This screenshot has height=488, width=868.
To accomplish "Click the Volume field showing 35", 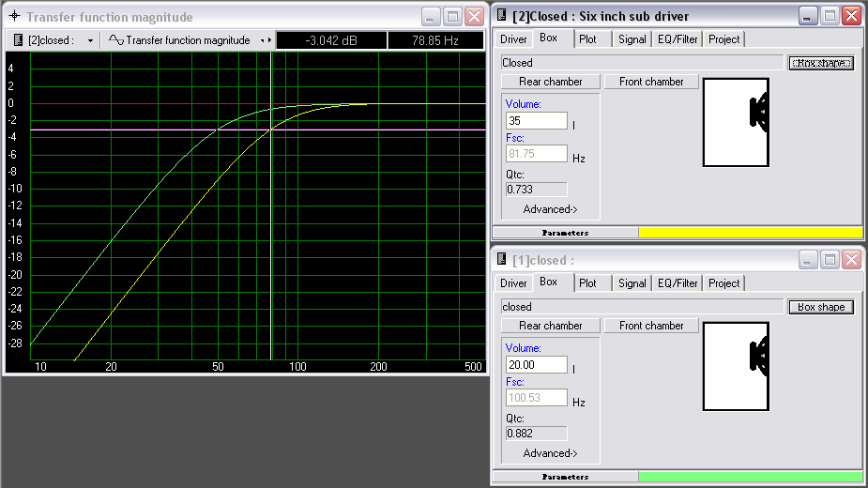I will coord(537,121).
